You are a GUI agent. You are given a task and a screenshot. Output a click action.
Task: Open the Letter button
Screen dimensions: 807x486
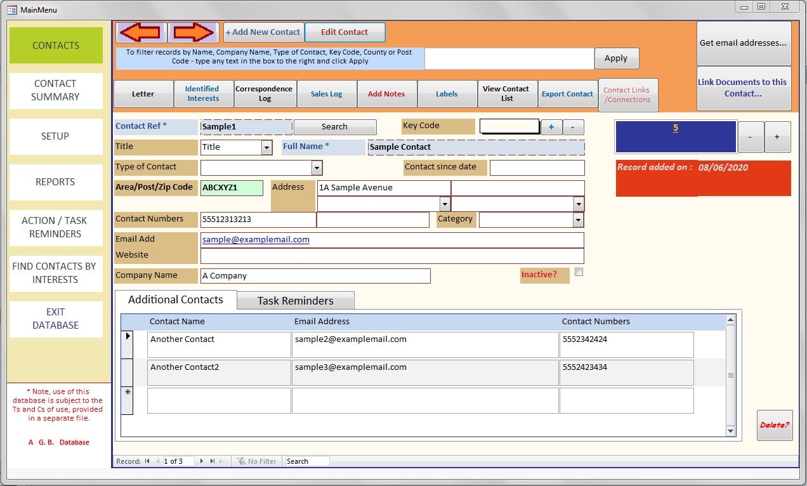tap(143, 94)
